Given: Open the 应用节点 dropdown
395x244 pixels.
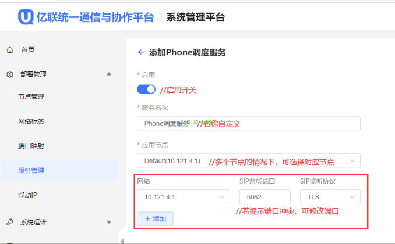Looking at the screenshot, I should [x=248, y=161].
